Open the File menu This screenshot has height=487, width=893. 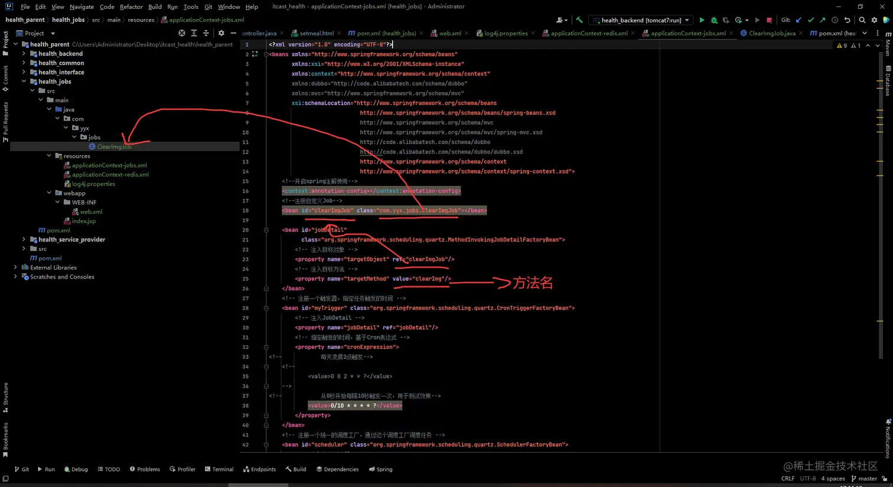tap(25, 6)
